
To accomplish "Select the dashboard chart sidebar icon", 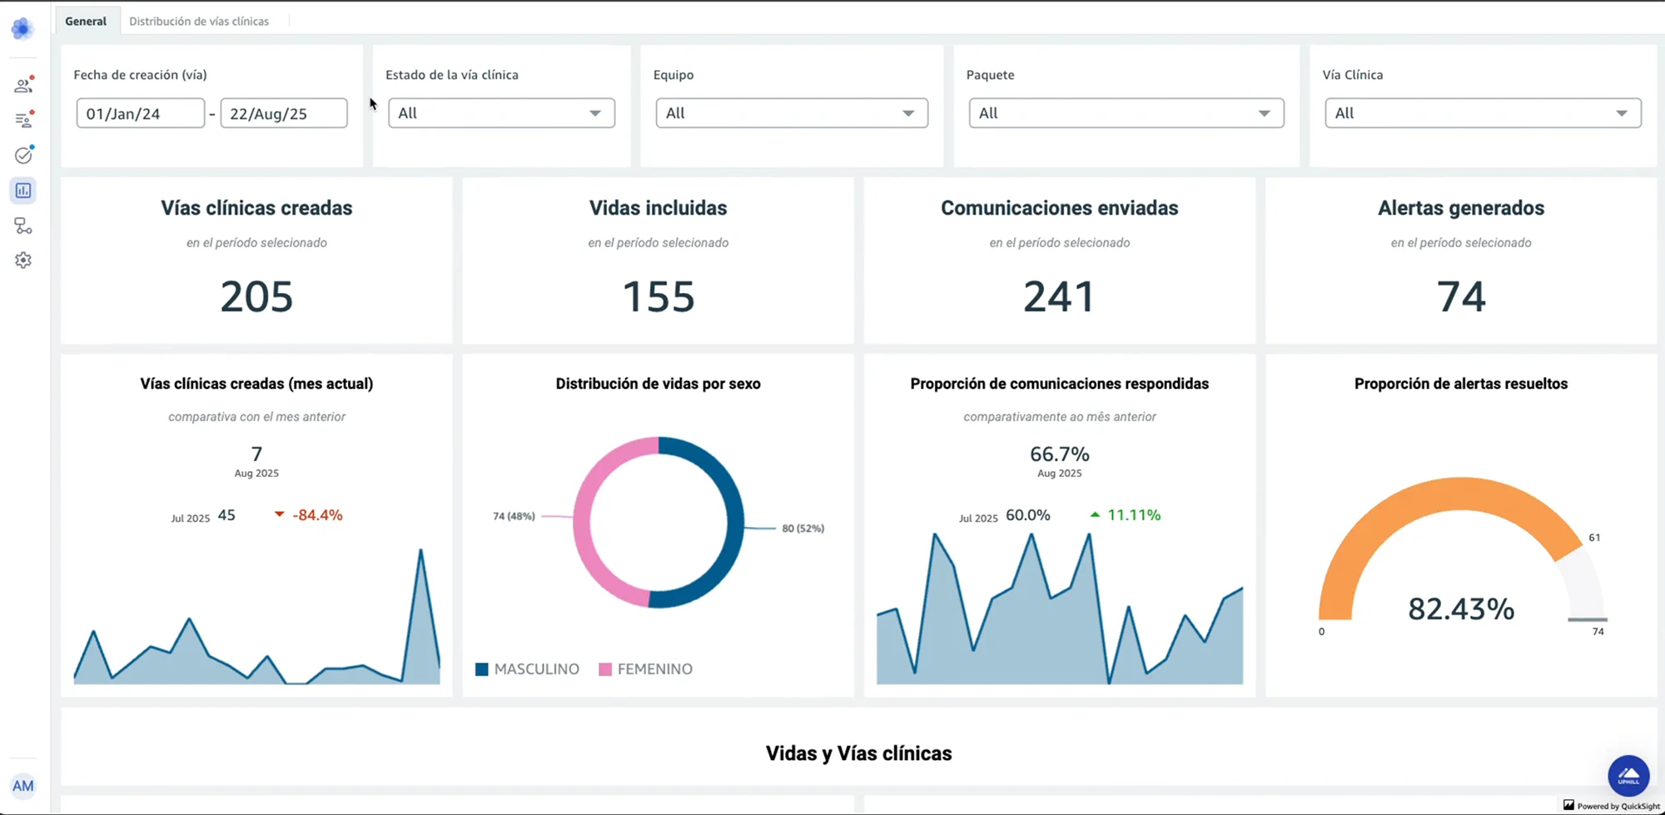I will pyautogui.click(x=23, y=191).
